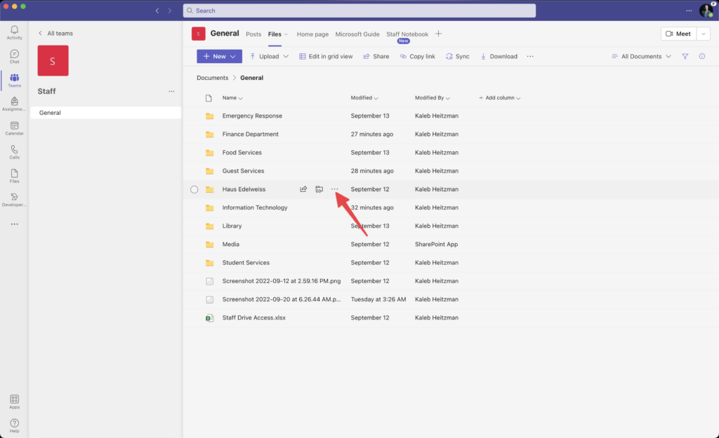Viewport: 719px width, 438px height.
Task: Open the Student Services folder
Action: 246,263
